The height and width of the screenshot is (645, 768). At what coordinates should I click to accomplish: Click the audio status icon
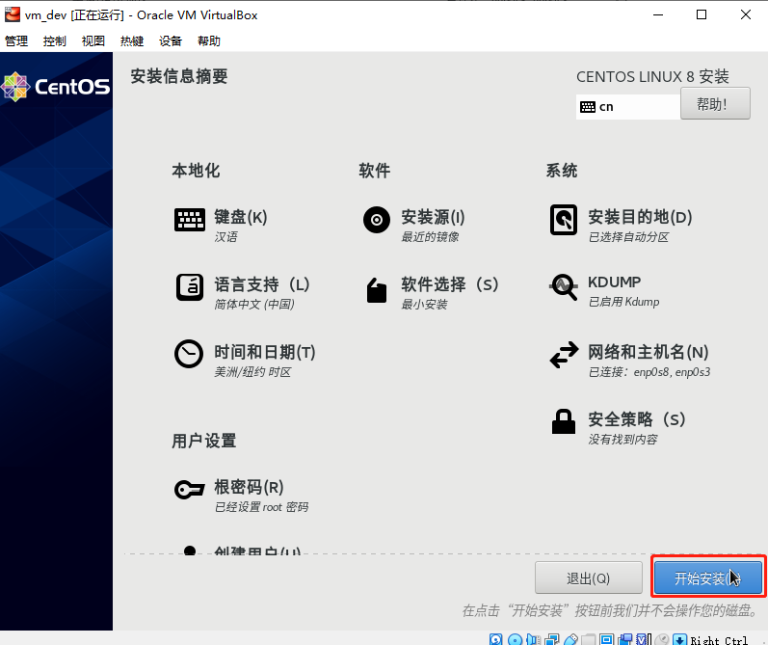click(534, 639)
